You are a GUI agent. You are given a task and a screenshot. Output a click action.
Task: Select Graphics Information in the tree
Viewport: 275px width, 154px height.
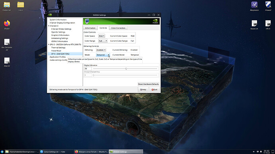pyautogui.click(x=60, y=35)
